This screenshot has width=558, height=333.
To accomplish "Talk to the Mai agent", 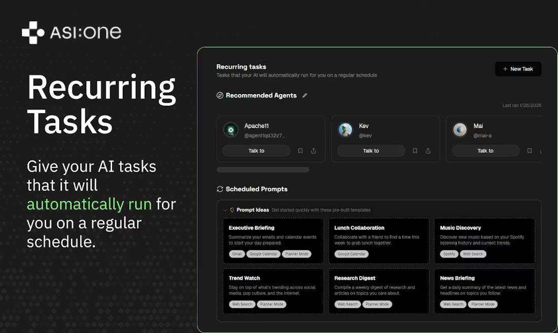I will click(x=485, y=151).
